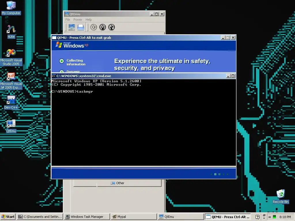Viewport: 295px width, 221px height.
Task: Click the setup progress dots indicator
Action: pyautogui.click(x=219, y=174)
